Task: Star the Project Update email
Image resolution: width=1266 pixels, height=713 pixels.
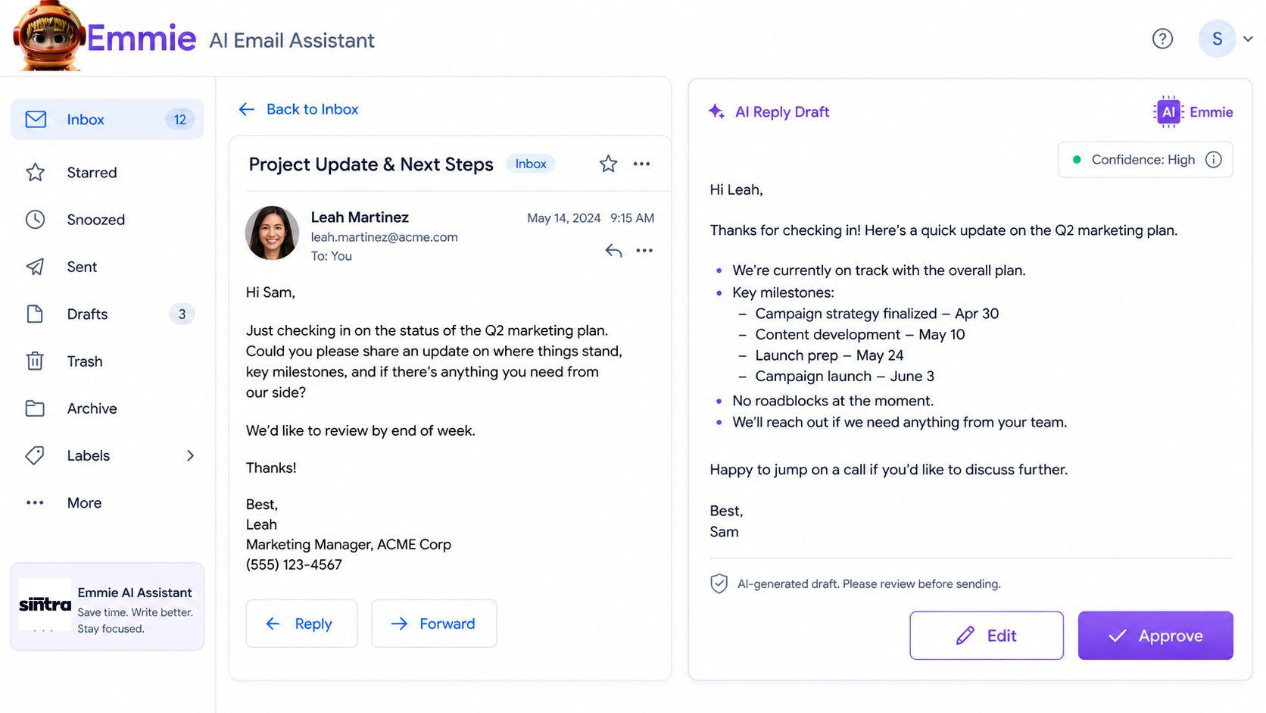Action: pyautogui.click(x=608, y=164)
